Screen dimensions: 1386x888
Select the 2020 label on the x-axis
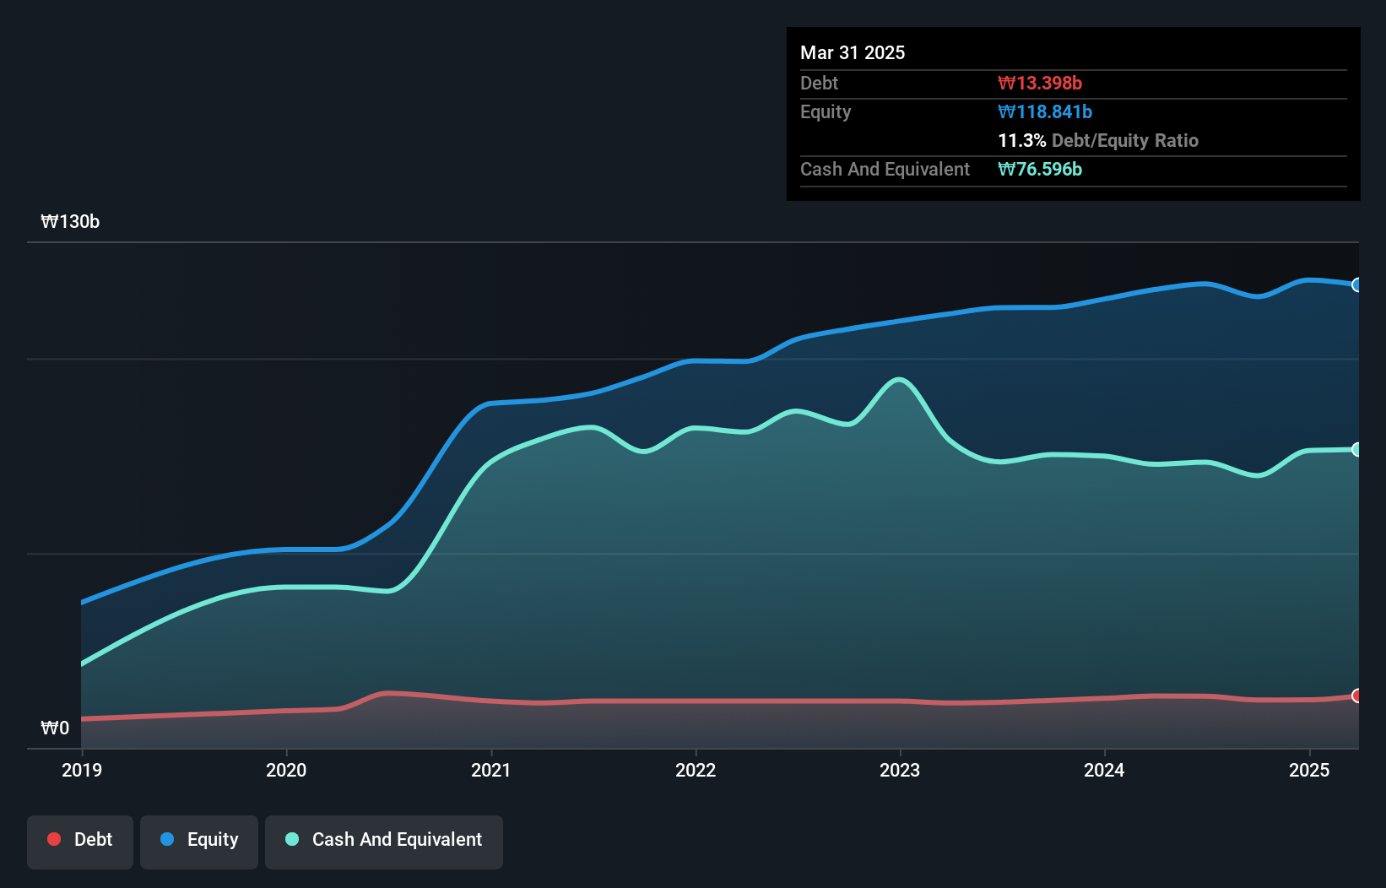click(x=286, y=770)
